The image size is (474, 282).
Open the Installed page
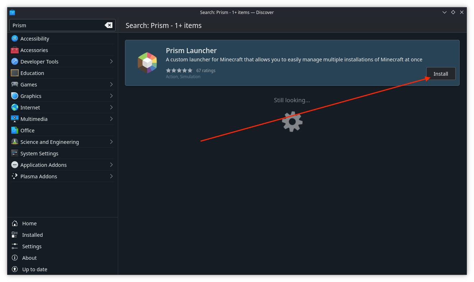pos(32,235)
